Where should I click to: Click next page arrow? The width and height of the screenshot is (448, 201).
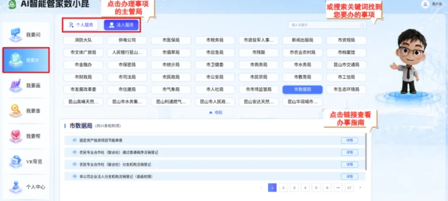[360, 188]
